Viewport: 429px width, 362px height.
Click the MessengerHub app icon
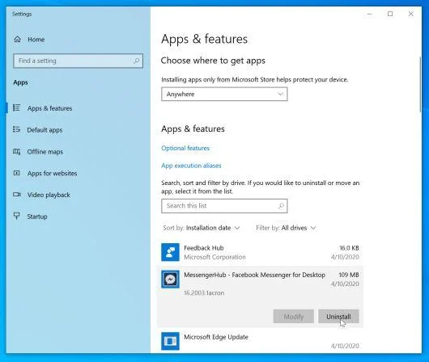coord(170,280)
